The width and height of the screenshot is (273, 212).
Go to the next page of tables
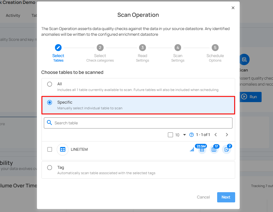point(227,135)
